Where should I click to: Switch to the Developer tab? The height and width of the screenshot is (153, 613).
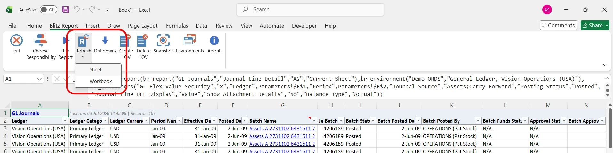304,26
